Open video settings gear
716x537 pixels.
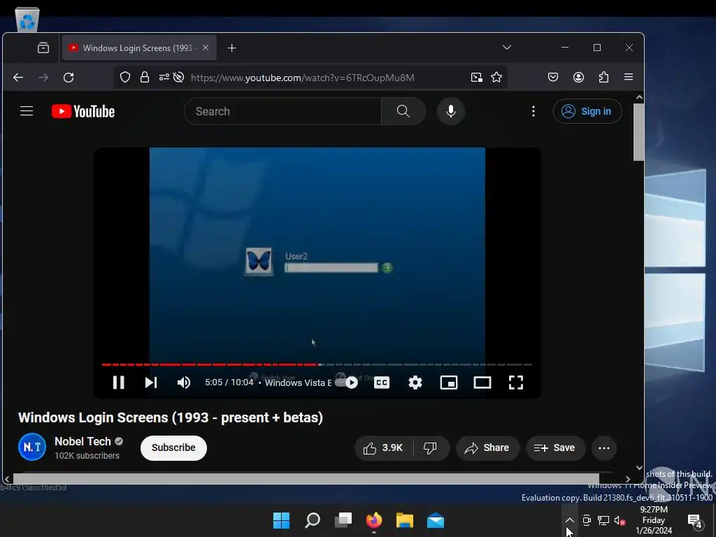[415, 382]
